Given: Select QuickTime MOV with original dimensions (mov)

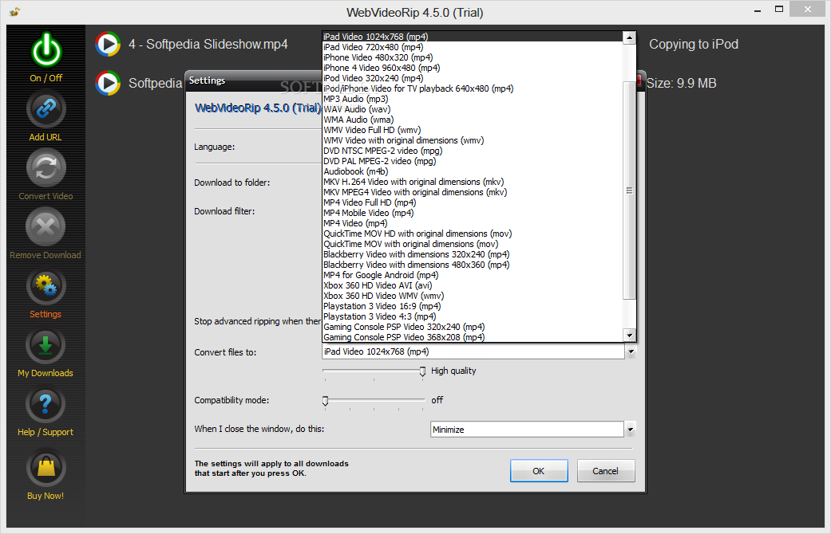Looking at the screenshot, I should 473,244.
